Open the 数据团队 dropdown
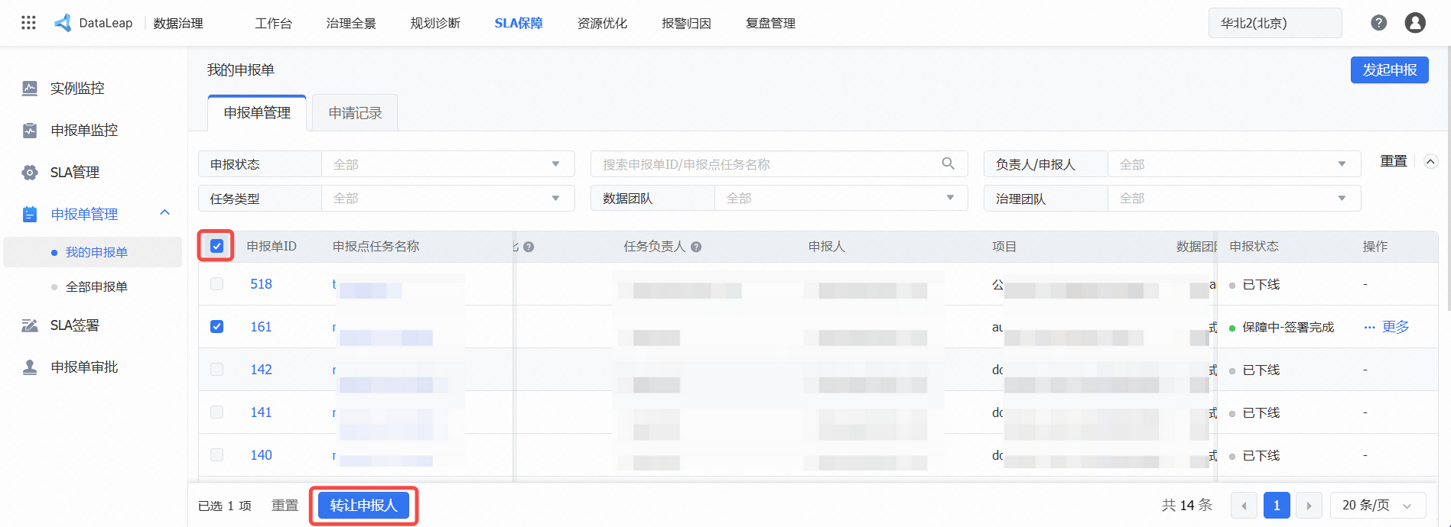Viewport: 1451px width, 527px height. click(841, 199)
